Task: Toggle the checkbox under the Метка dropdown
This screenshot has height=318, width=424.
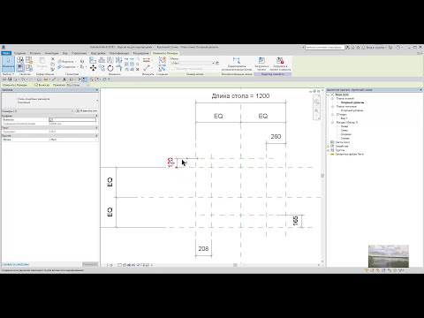Action: click(x=173, y=68)
